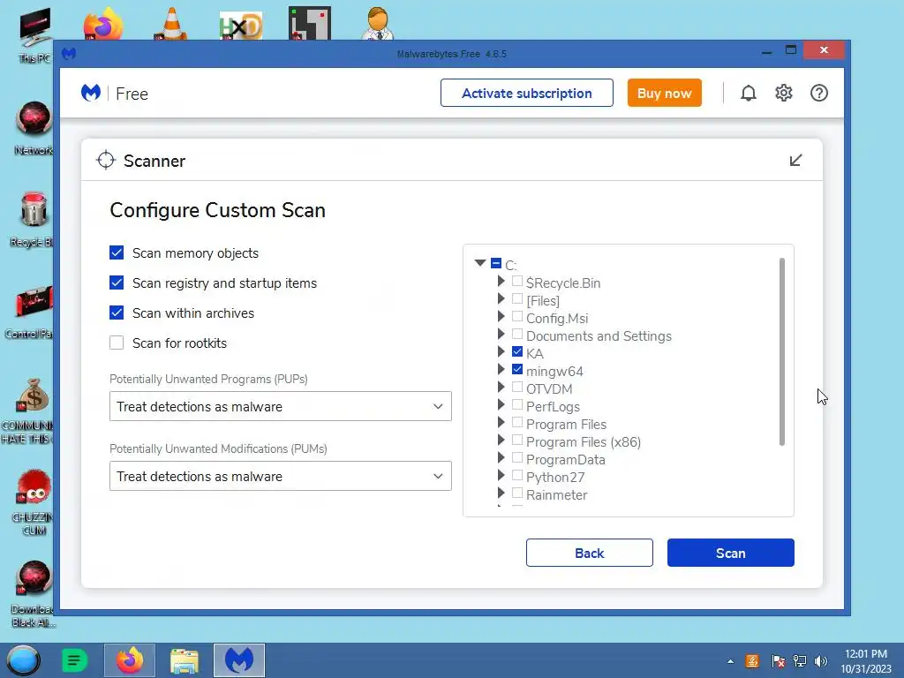Open the PUPs treatment dropdown
904x678 pixels.
tap(280, 406)
